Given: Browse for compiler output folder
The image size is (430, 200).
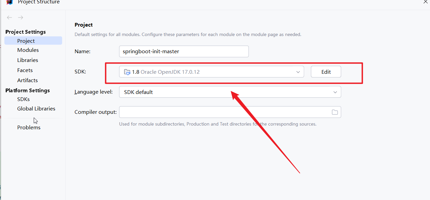Looking at the screenshot, I should pyautogui.click(x=335, y=112).
